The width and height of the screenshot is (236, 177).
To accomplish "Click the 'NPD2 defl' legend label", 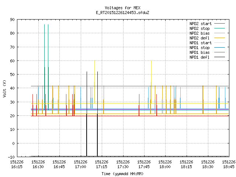I will coord(199,38).
